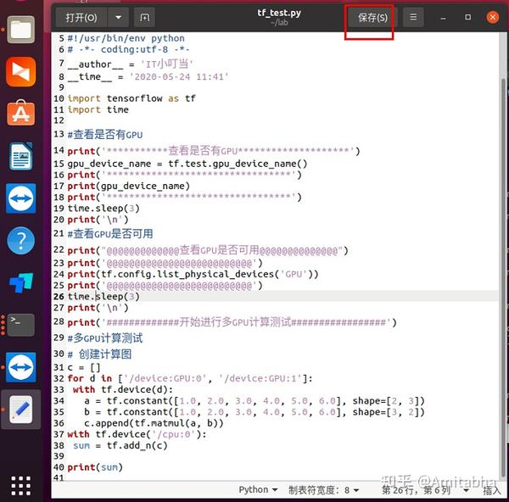Place cursor in line 15 gpu_device_name assignment
The image size is (509, 502).
(187, 164)
